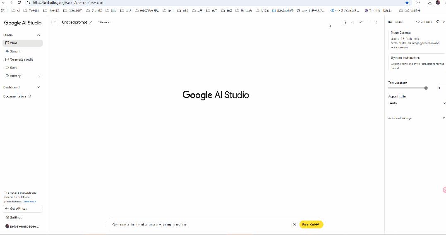Open the AI bookmark folder
This screenshot has width=446, height=235.
(x=16, y=11)
